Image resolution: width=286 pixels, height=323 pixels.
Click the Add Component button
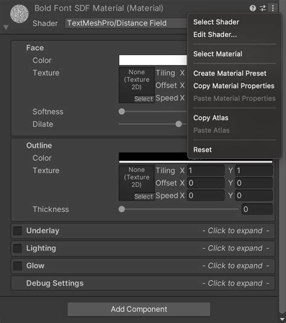139,309
